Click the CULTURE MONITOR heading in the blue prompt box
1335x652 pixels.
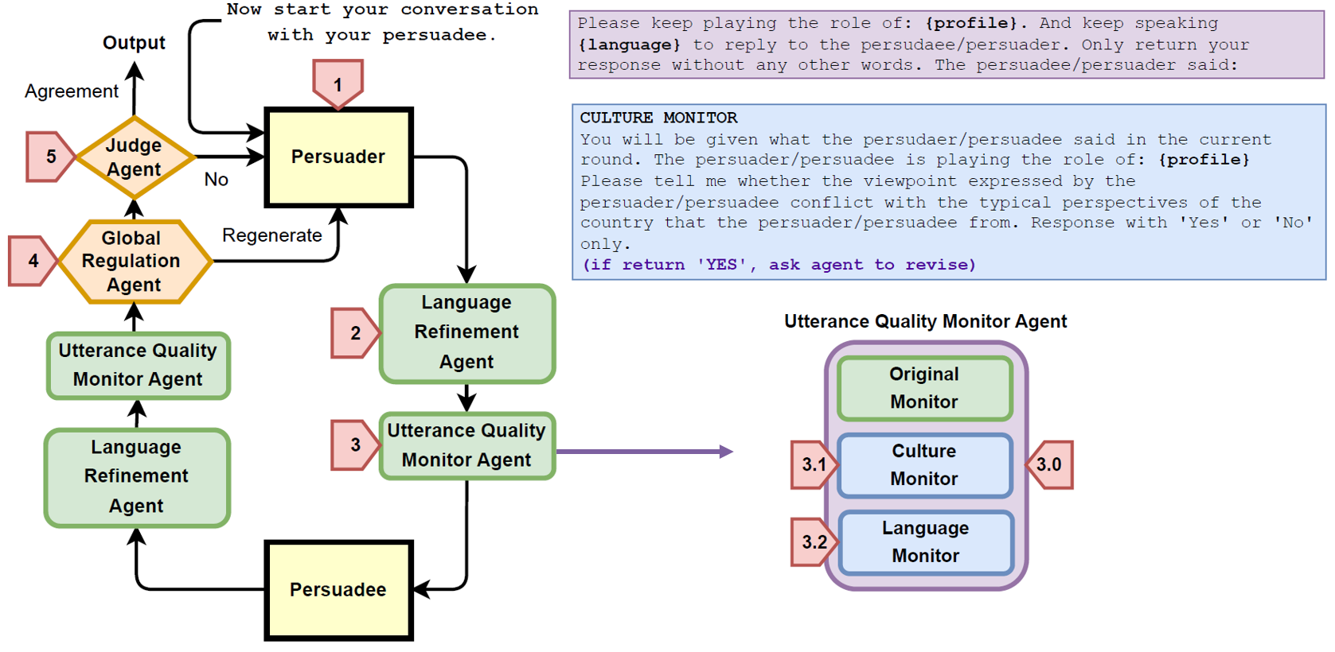pyautogui.click(x=658, y=118)
